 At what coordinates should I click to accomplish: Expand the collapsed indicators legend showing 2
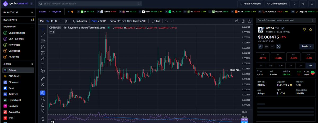click(52, 32)
